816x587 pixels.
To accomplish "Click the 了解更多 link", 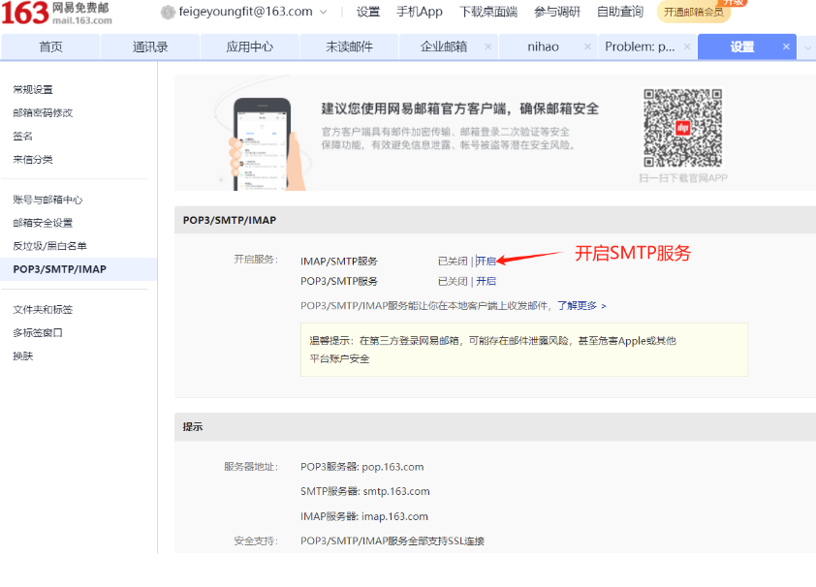I will 581,305.
